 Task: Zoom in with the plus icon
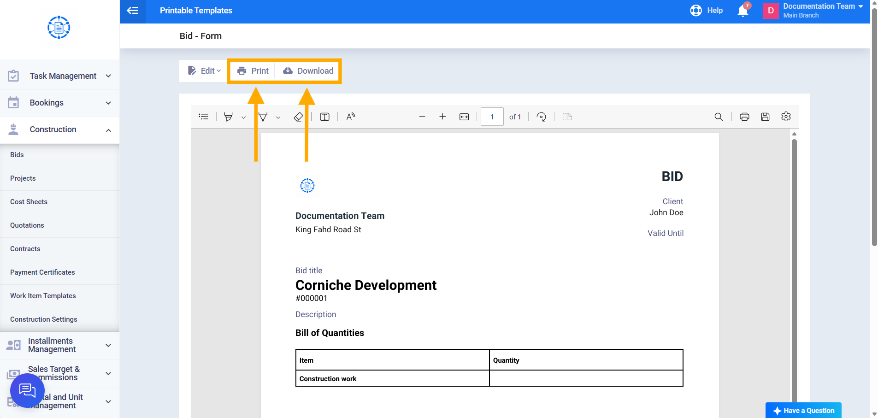pyautogui.click(x=442, y=117)
